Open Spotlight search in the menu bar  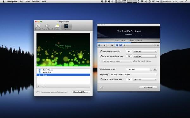[186, 2]
